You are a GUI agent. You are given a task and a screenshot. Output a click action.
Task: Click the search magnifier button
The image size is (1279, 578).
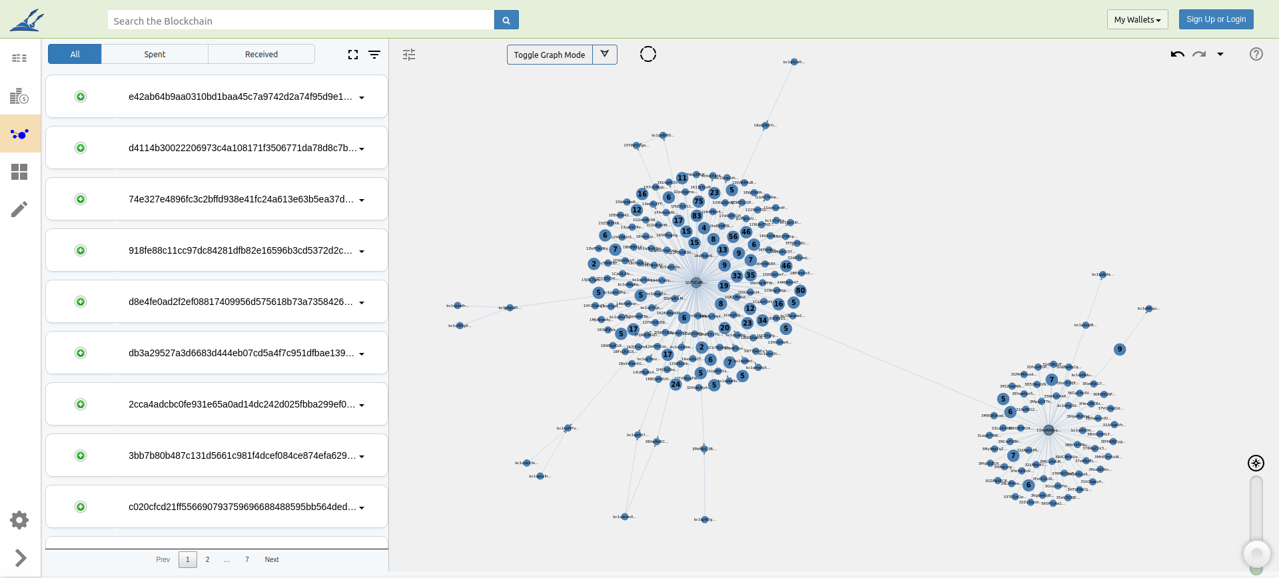(x=506, y=20)
